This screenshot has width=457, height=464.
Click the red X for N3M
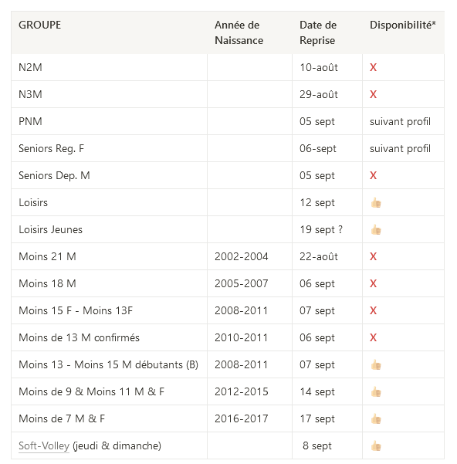[373, 94]
